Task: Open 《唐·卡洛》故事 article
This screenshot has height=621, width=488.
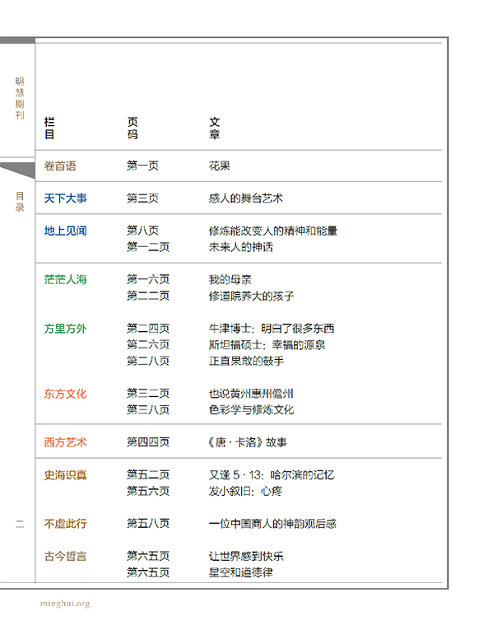Action: click(x=248, y=442)
